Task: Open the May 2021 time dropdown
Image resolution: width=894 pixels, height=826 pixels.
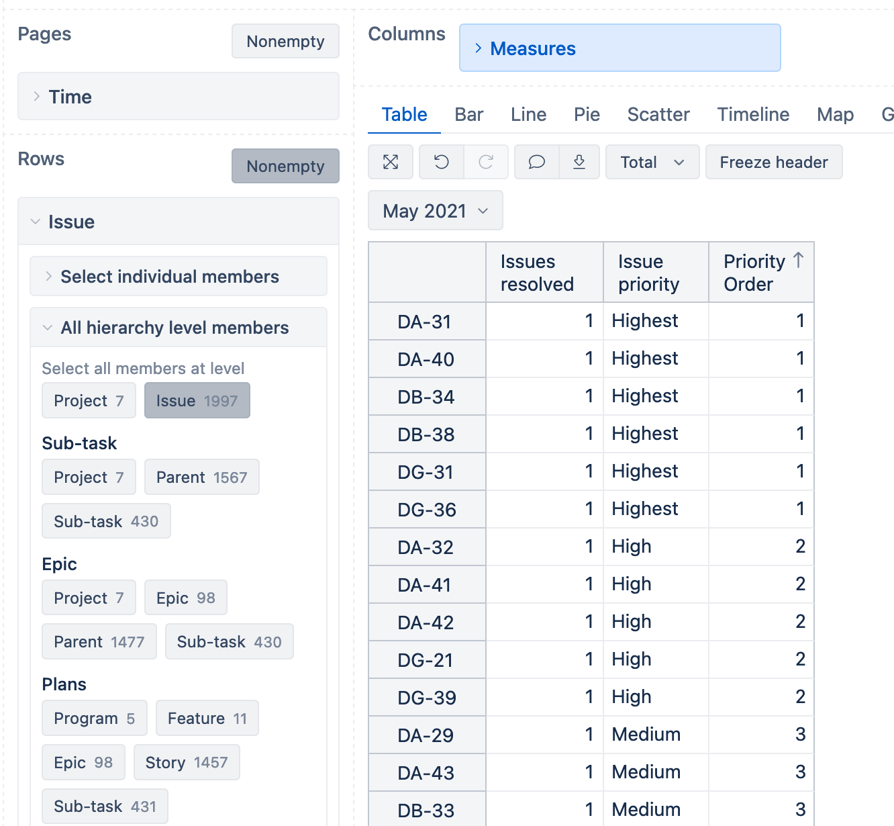Action: click(435, 211)
